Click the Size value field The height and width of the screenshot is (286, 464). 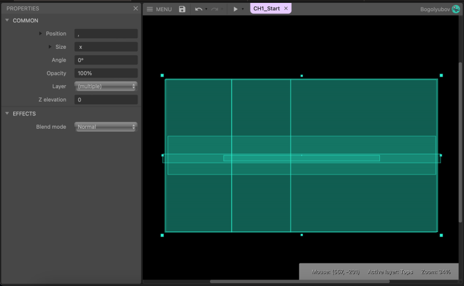click(x=106, y=47)
